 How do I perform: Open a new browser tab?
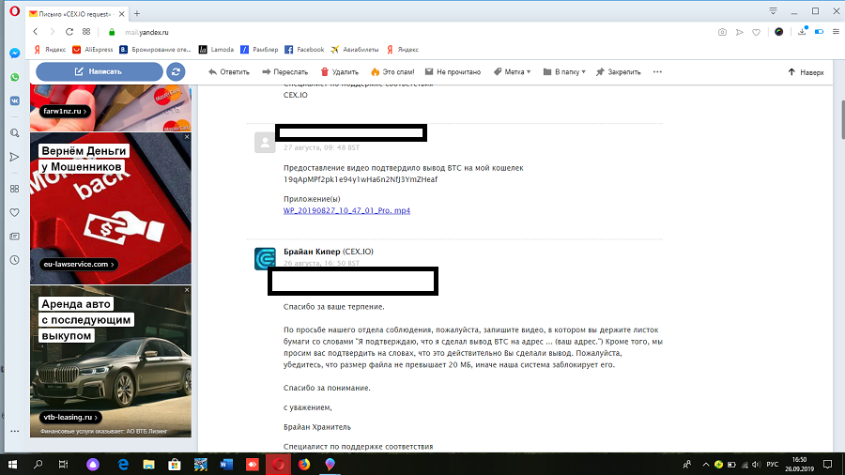(x=137, y=13)
